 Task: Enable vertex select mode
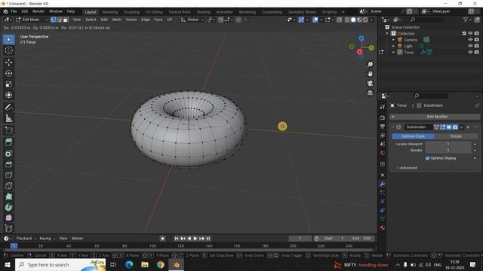click(x=54, y=20)
